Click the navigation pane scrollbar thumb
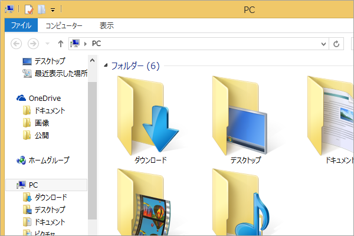The height and width of the screenshot is (236, 354). click(x=93, y=150)
